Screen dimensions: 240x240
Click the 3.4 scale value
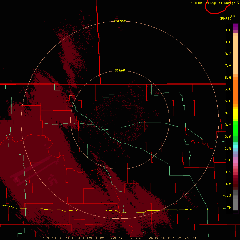pyautogui.click(x=228, y=125)
